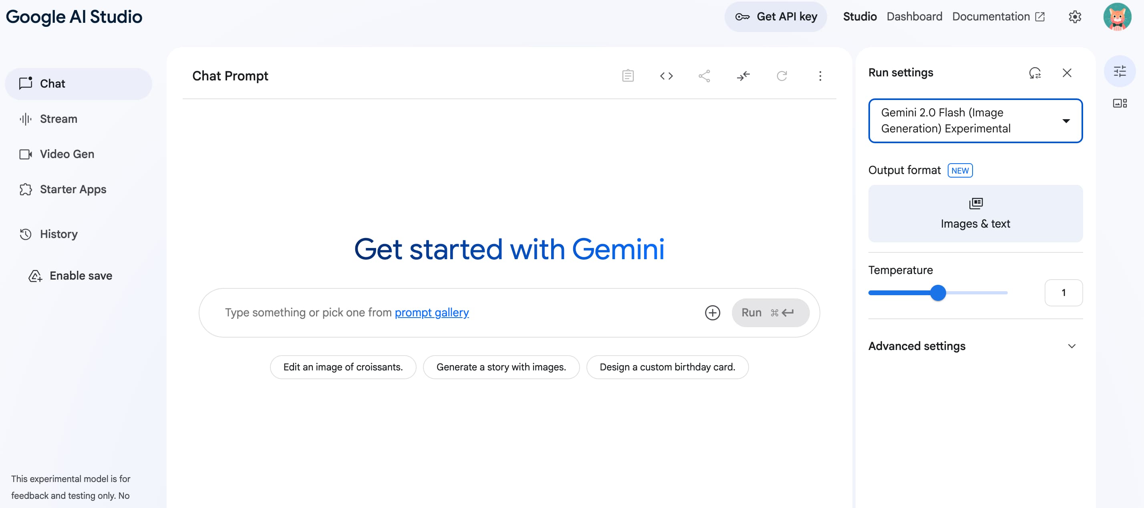
Task: Click the 'Get started with Gemini' heading
Action: (x=509, y=249)
